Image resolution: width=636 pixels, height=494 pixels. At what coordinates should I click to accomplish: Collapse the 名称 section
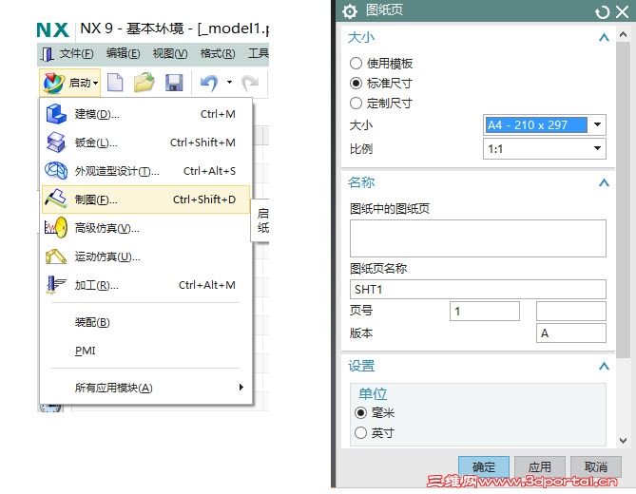(x=604, y=182)
